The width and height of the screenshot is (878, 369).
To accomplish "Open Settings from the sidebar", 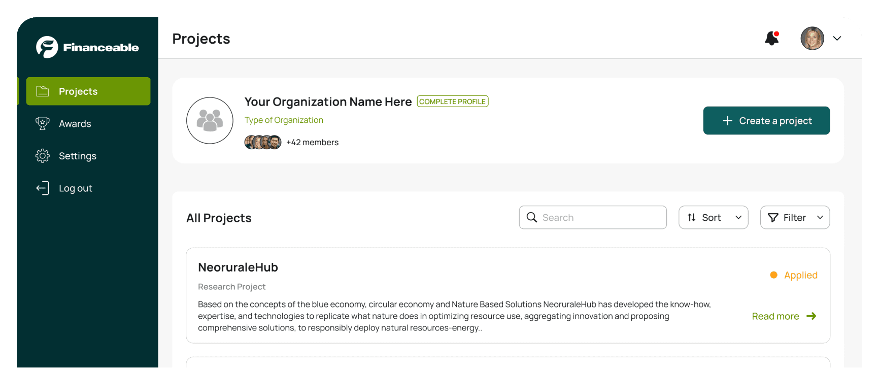I will click(77, 156).
